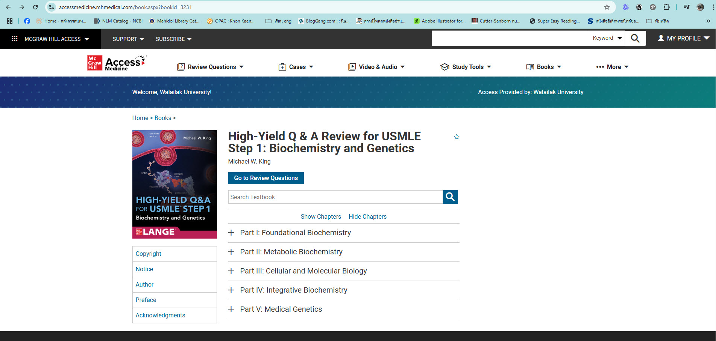Viewport: 716px width, 341px height.
Task: Open McGraw Hill Access grid icon
Action: (15, 39)
